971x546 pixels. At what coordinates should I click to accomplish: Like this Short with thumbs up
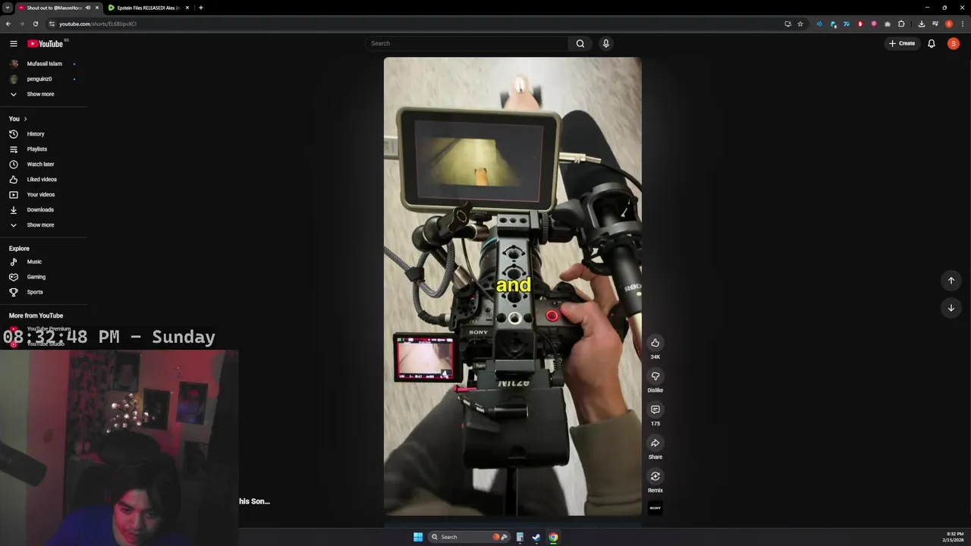point(655,343)
